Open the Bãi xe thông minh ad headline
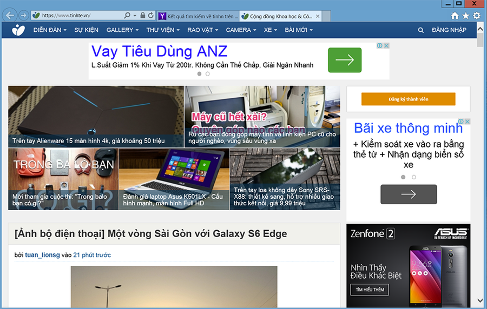Viewport: 487px width, 309px height. click(409, 128)
